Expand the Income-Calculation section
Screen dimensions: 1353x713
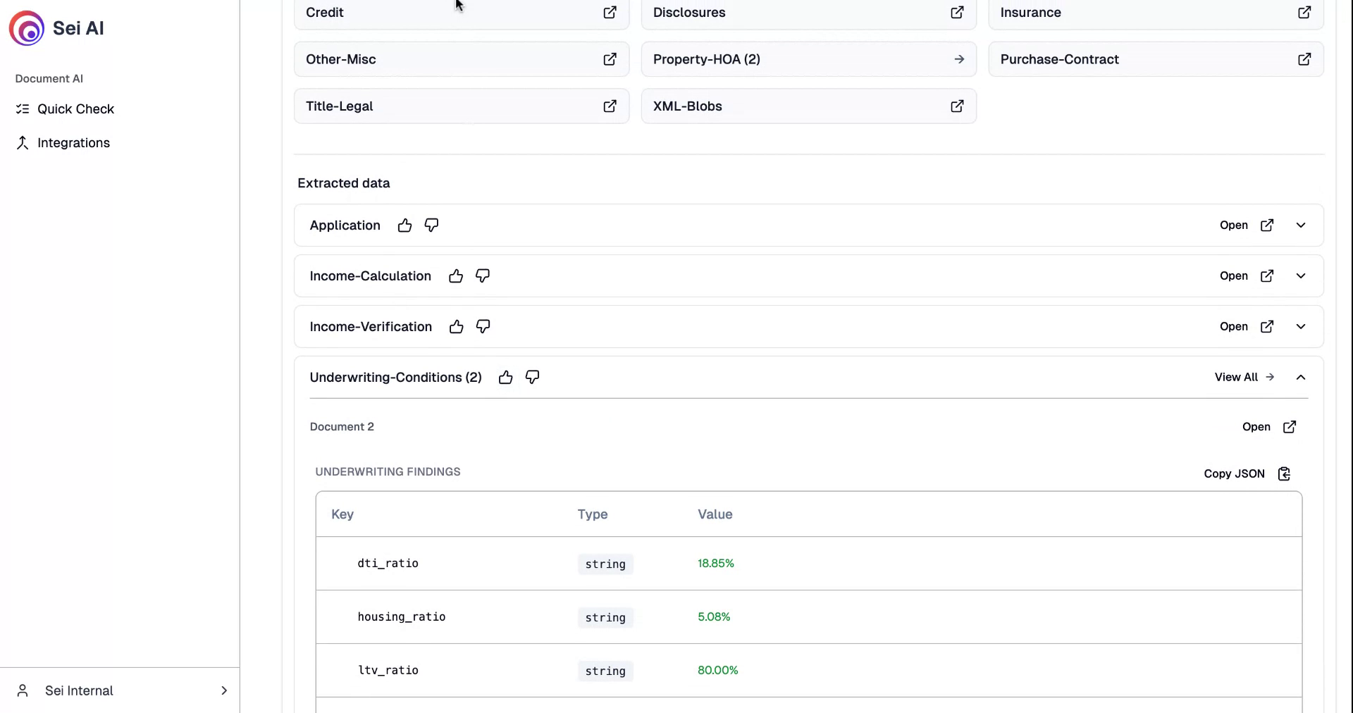pos(1301,275)
